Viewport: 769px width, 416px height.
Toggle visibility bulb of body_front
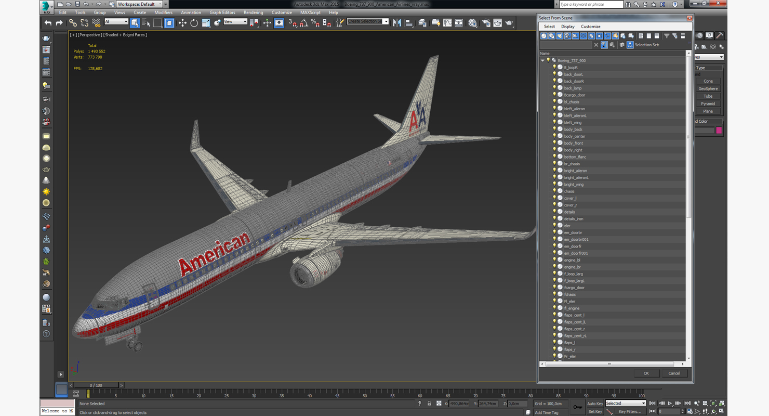click(x=554, y=143)
